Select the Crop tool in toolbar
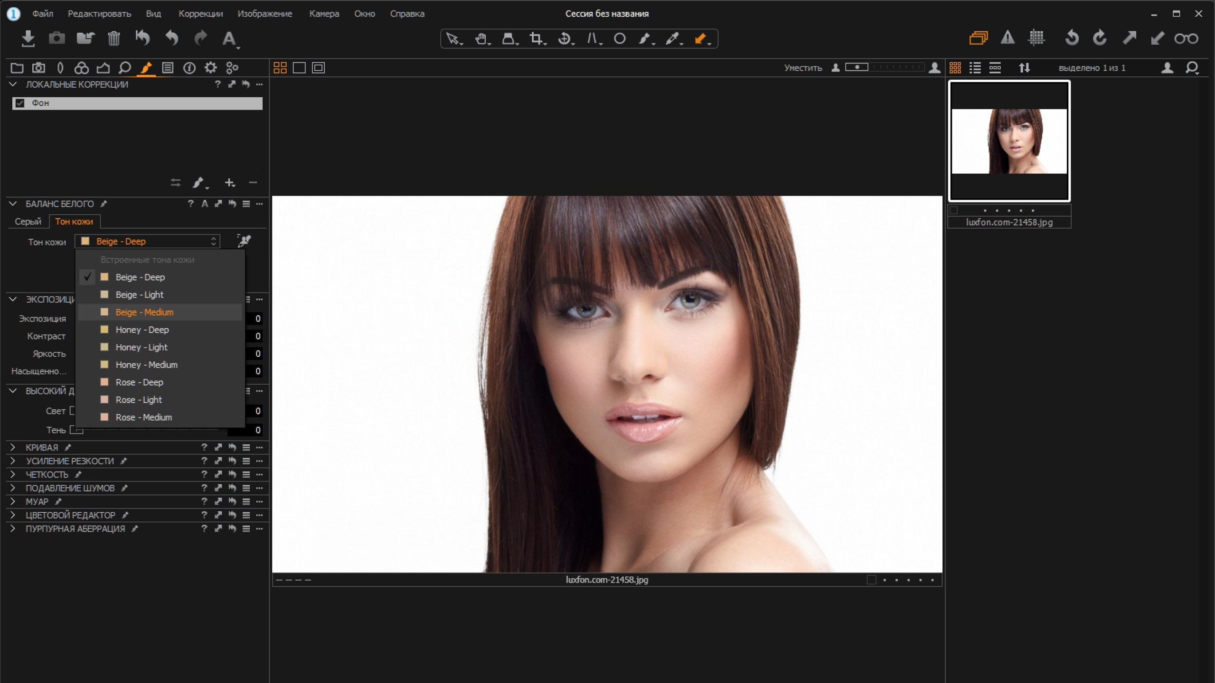 point(536,38)
